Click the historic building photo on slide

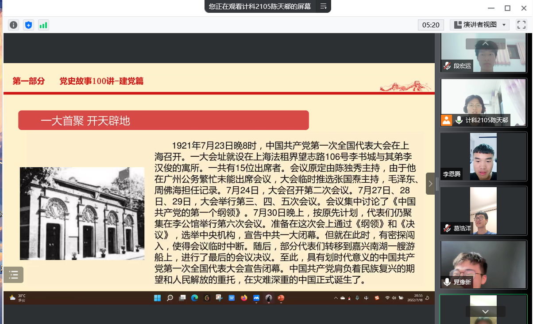pyautogui.click(x=82, y=214)
